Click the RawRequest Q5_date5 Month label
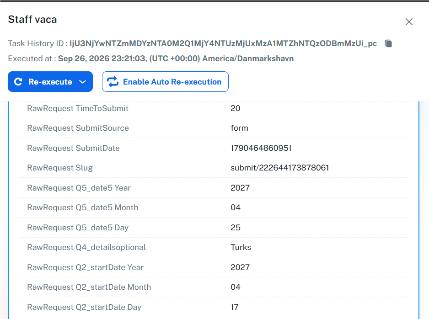The height and width of the screenshot is (319, 429). coord(83,207)
